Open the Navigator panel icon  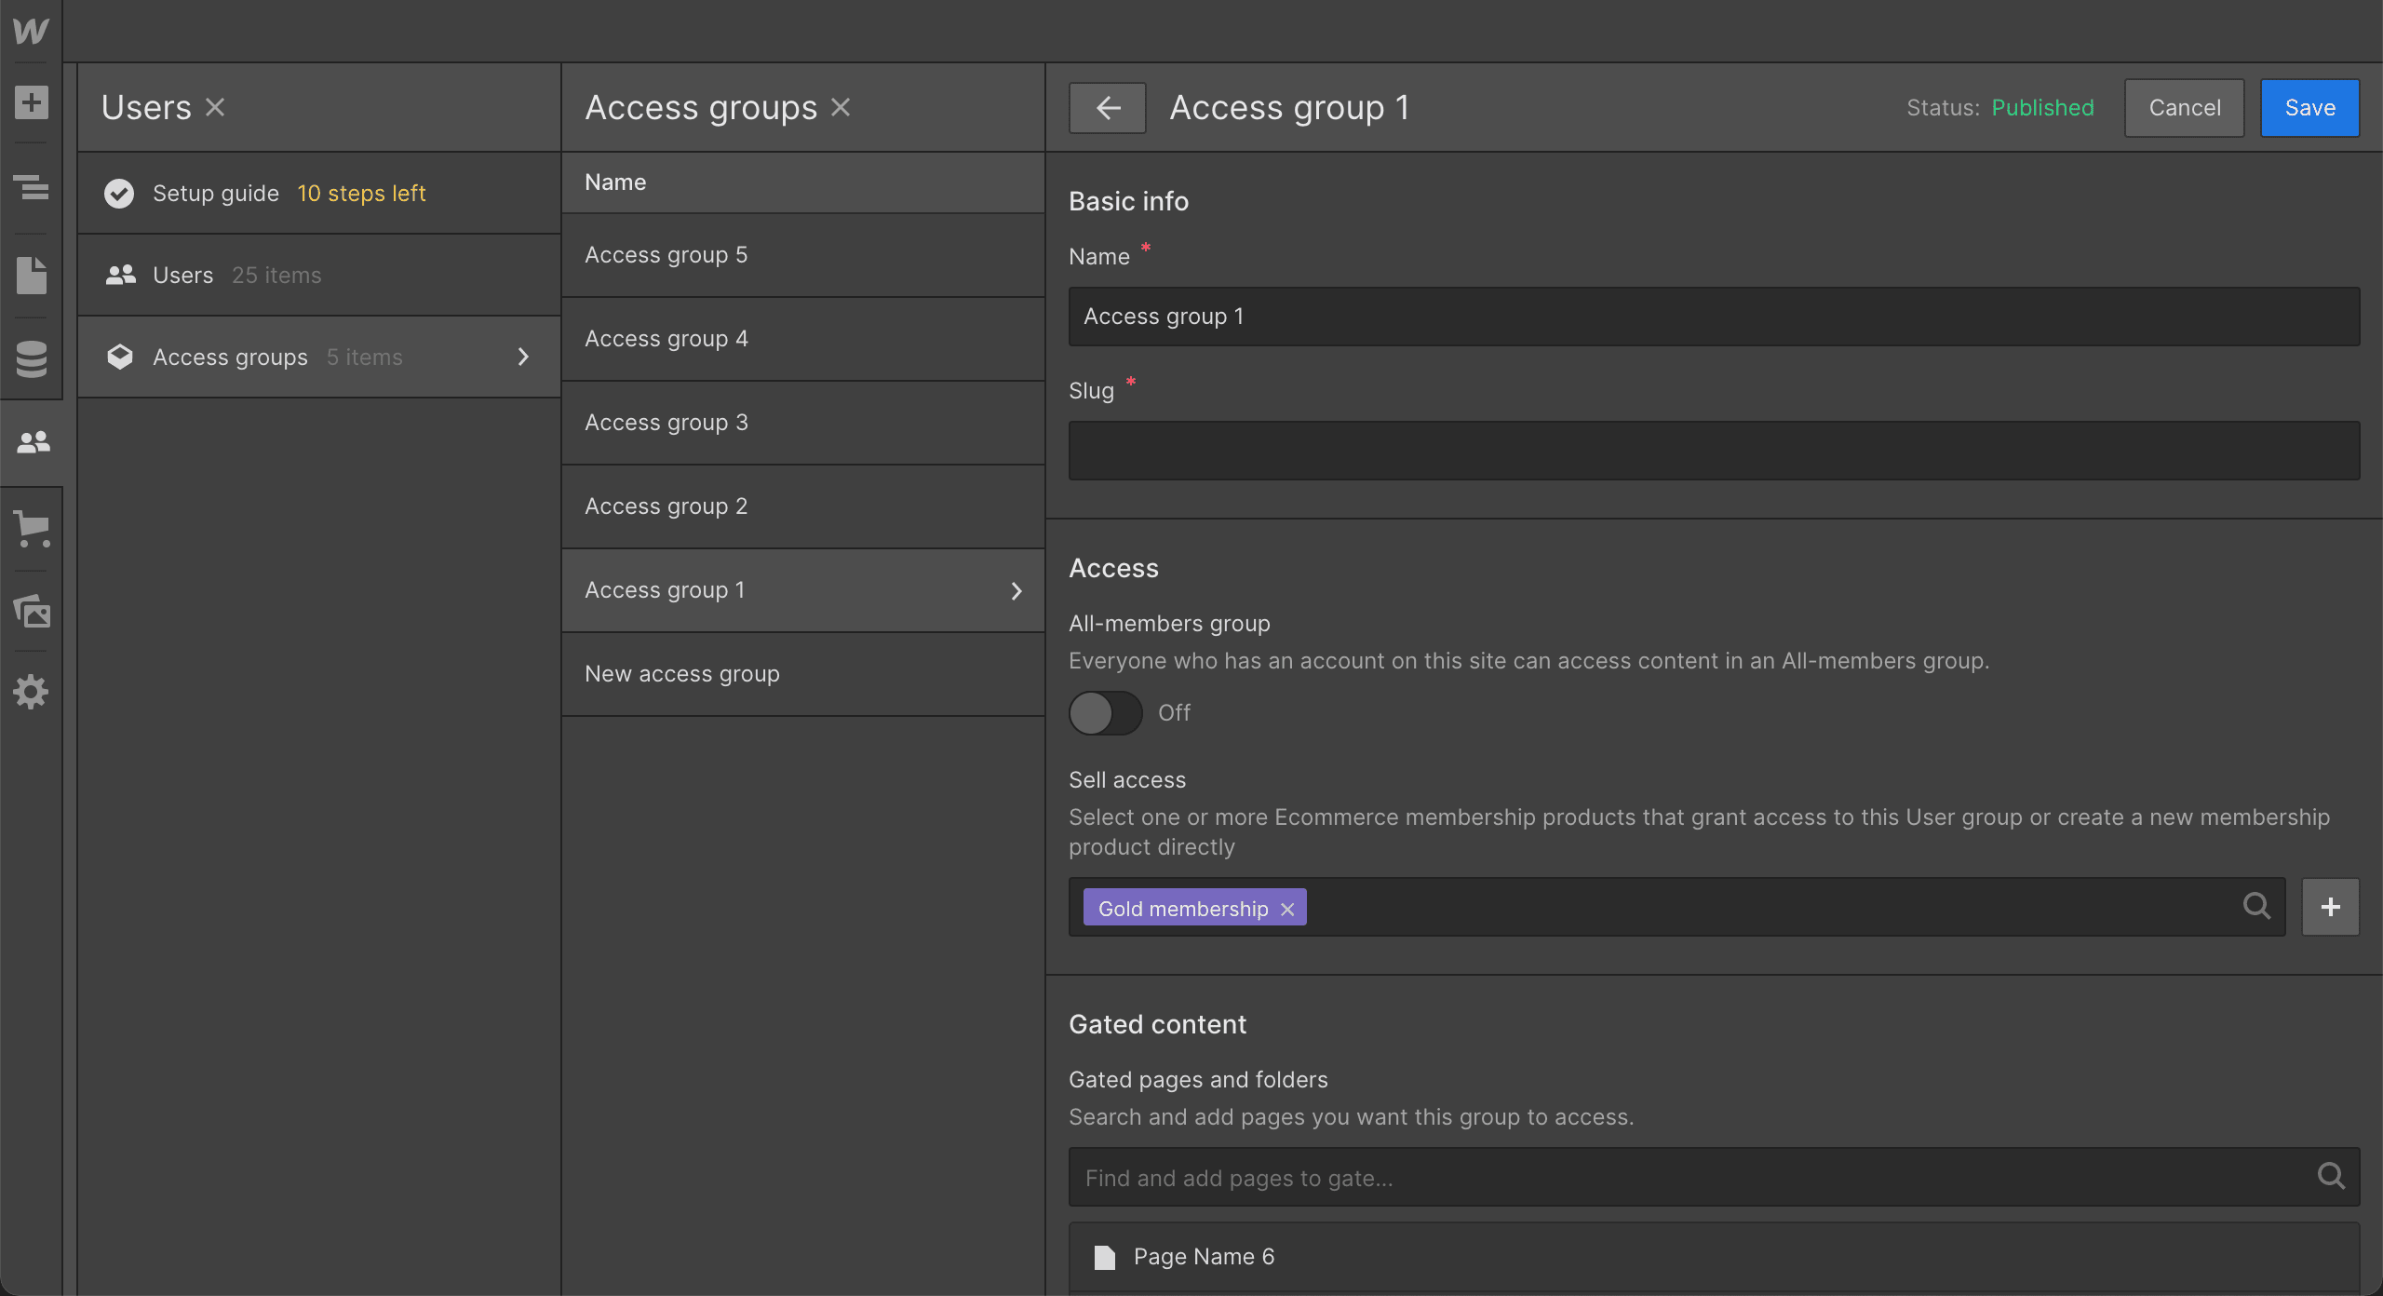31,187
